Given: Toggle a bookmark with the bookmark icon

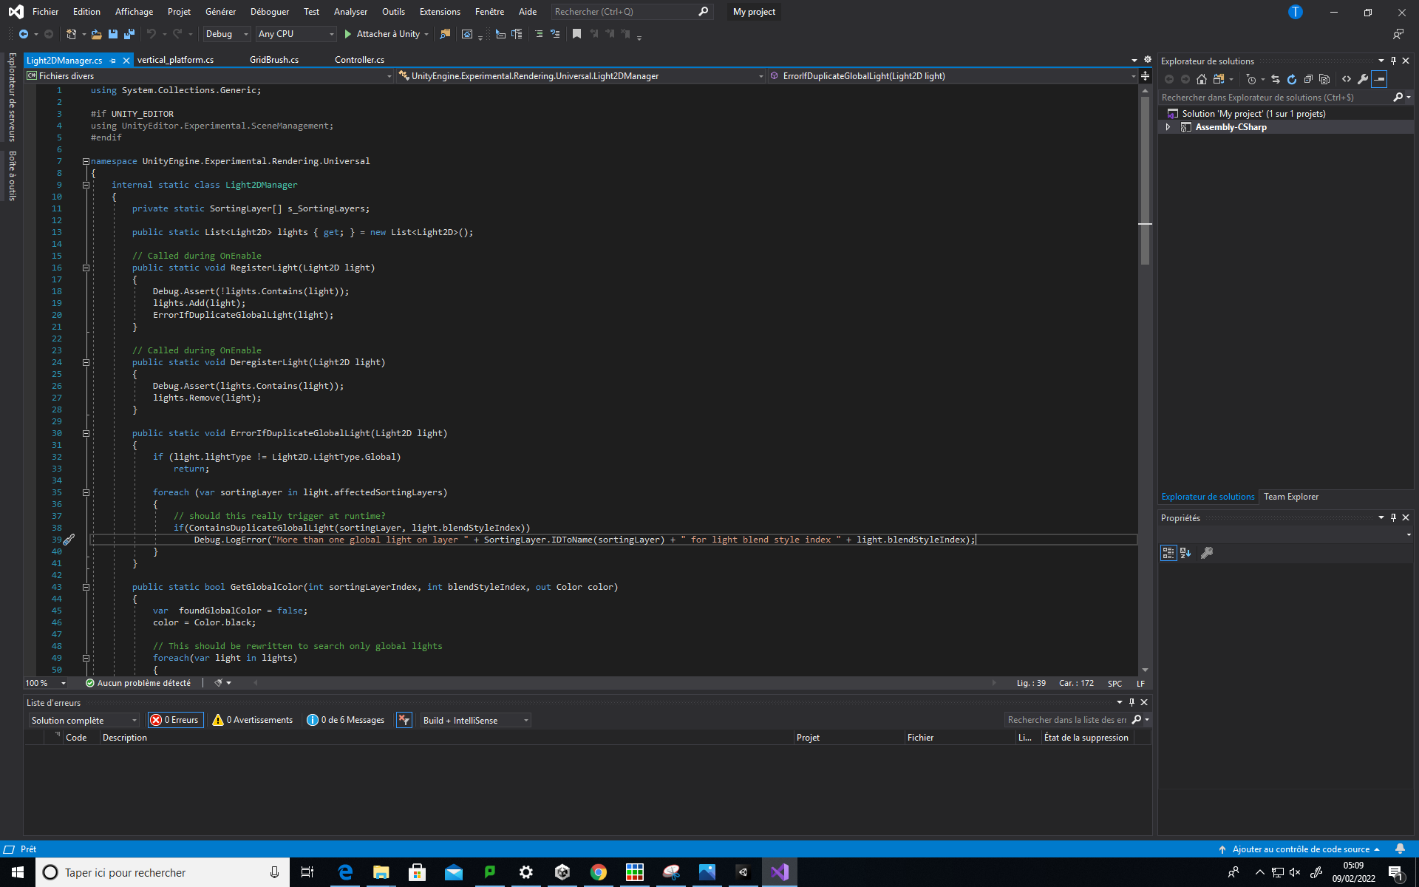Looking at the screenshot, I should (577, 34).
